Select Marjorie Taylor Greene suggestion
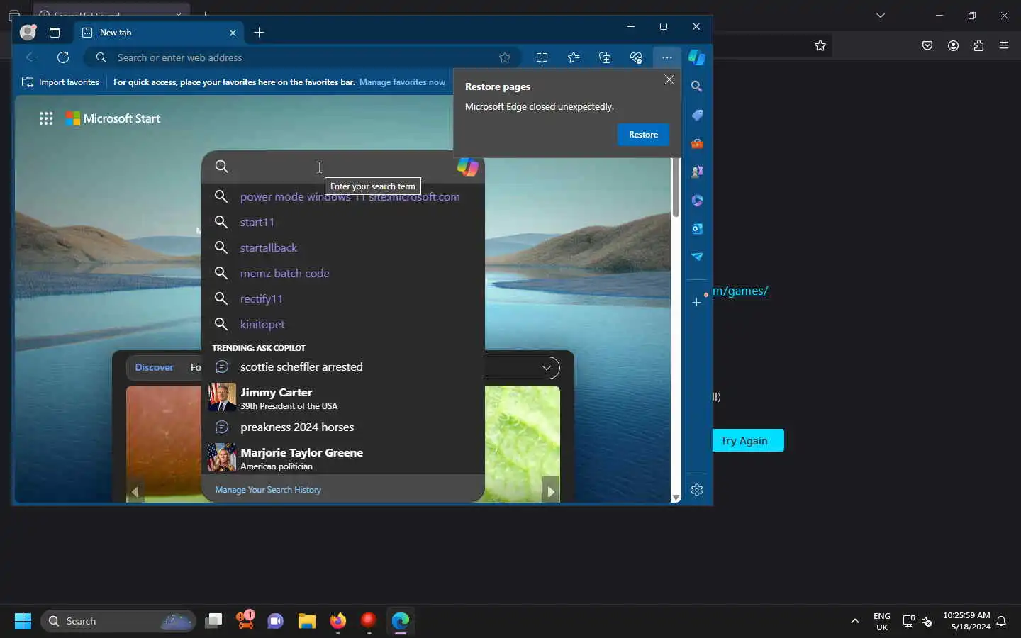Image resolution: width=1021 pixels, height=638 pixels. (x=343, y=458)
